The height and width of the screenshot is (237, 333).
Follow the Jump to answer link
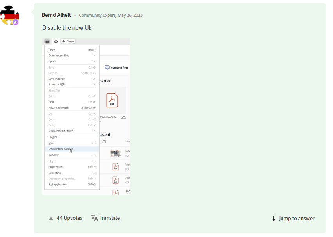pos(296,218)
